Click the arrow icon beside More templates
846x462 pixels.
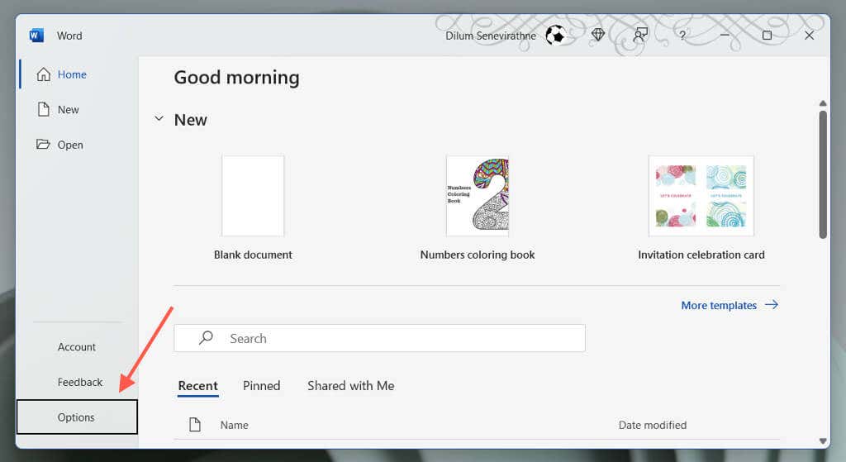772,305
